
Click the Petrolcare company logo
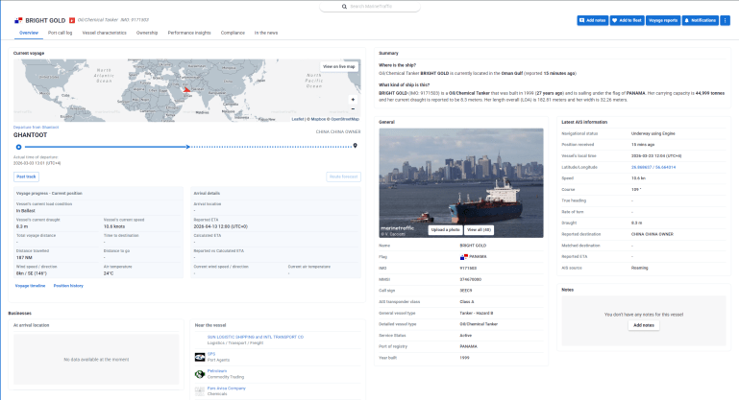click(x=199, y=372)
